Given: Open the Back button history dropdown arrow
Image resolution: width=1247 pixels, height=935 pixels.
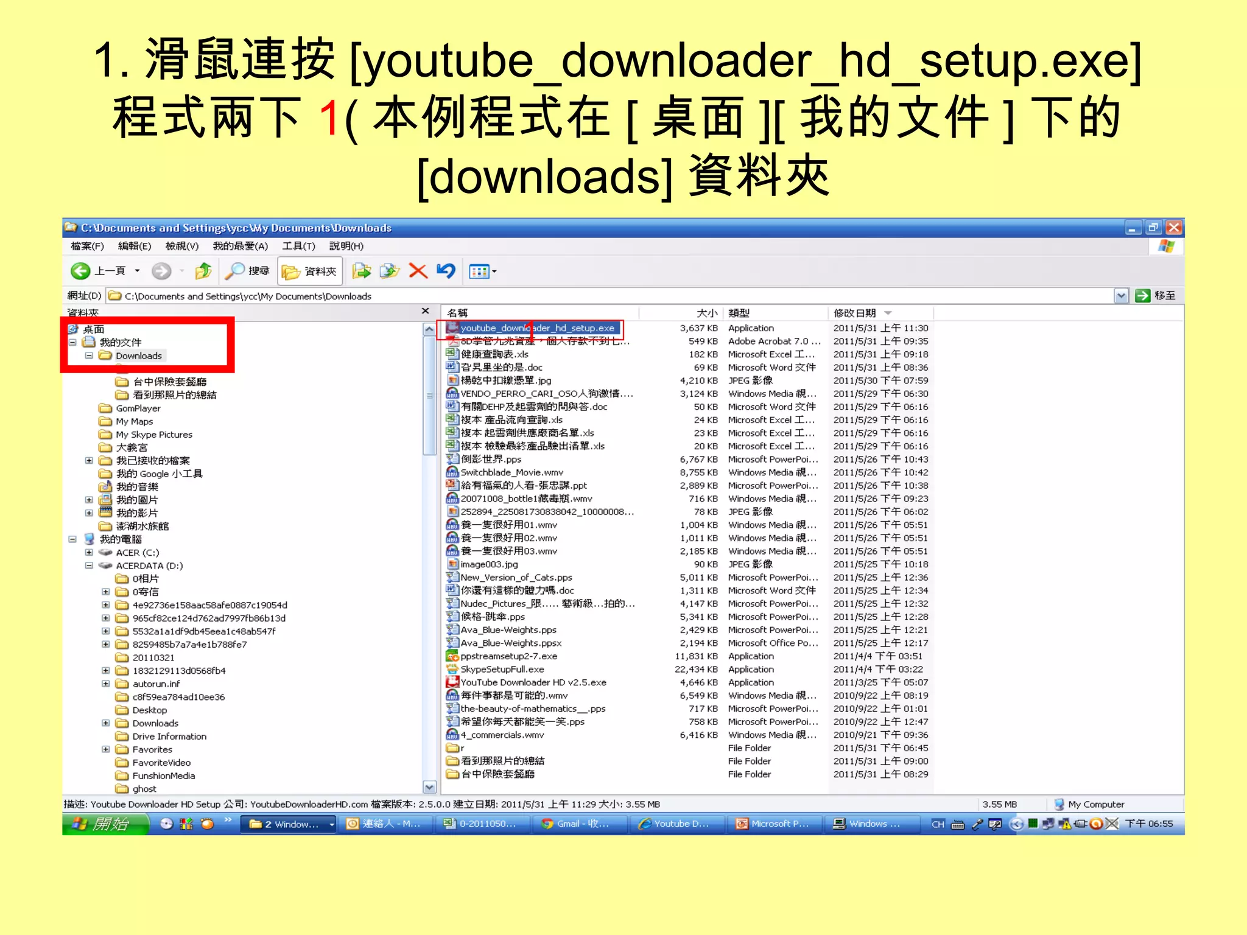Looking at the screenshot, I should click(x=137, y=271).
